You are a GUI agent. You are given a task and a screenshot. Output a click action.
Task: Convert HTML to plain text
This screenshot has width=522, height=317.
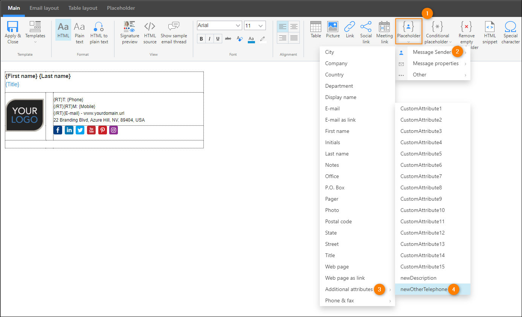[99, 32]
